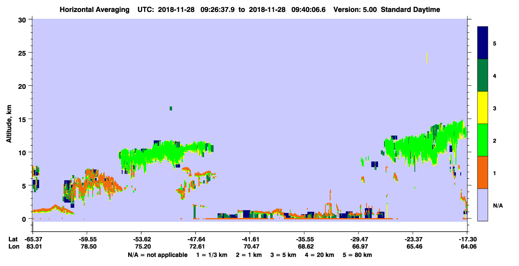This screenshot has width=519, height=266.
Task: Click the latitude value -47.64
Action: coord(196,240)
